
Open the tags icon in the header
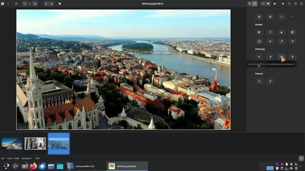268,4
